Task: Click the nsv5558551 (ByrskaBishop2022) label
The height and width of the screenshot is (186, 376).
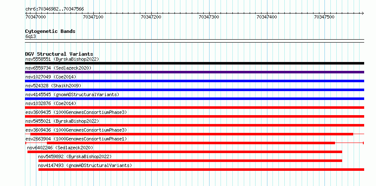Action: click(62, 59)
